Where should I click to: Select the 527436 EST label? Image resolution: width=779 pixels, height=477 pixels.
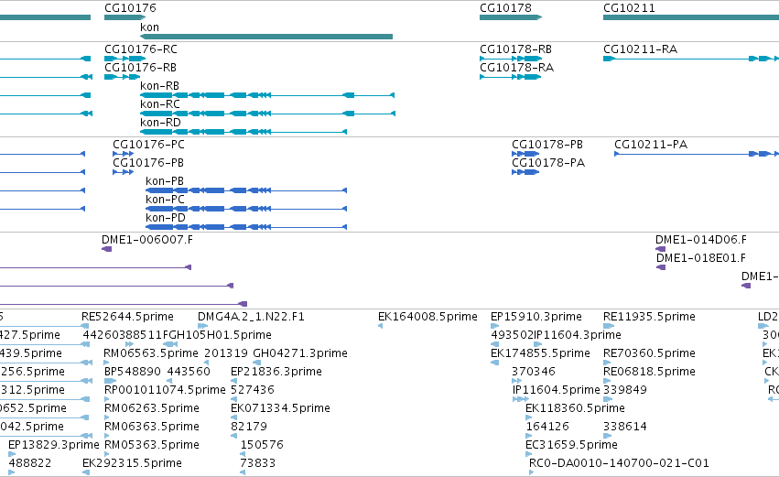253,391
